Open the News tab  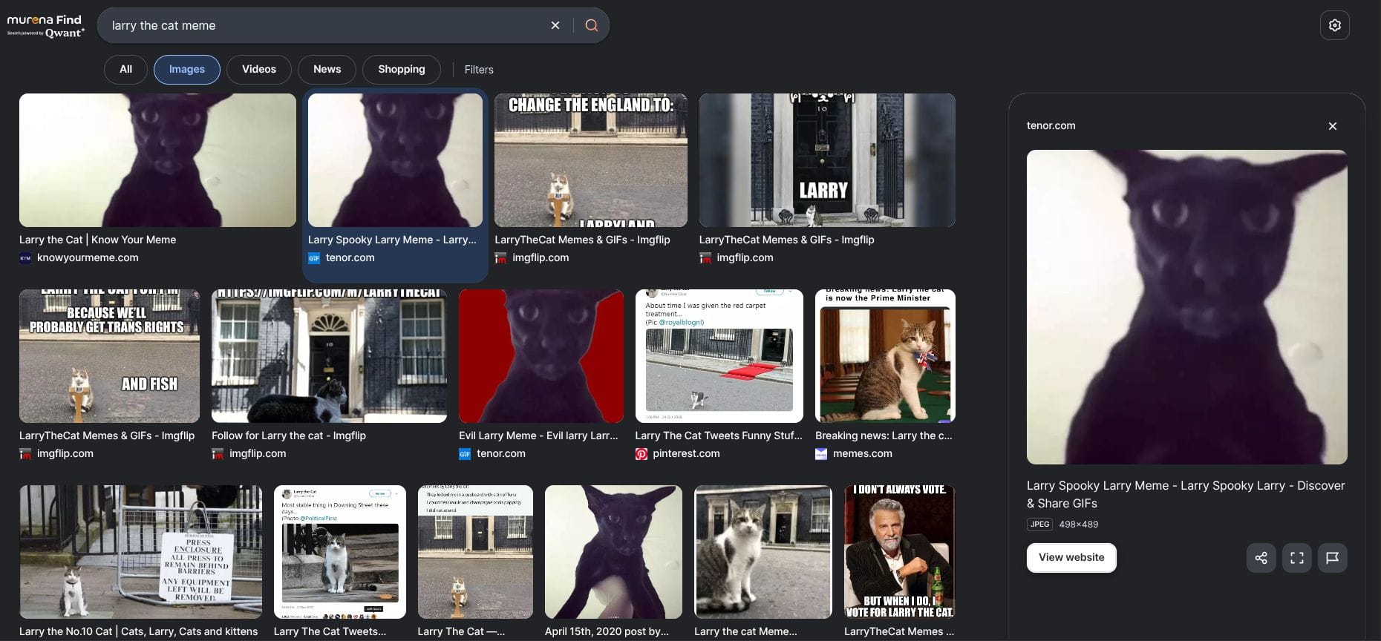pyautogui.click(x=327, y=70)
